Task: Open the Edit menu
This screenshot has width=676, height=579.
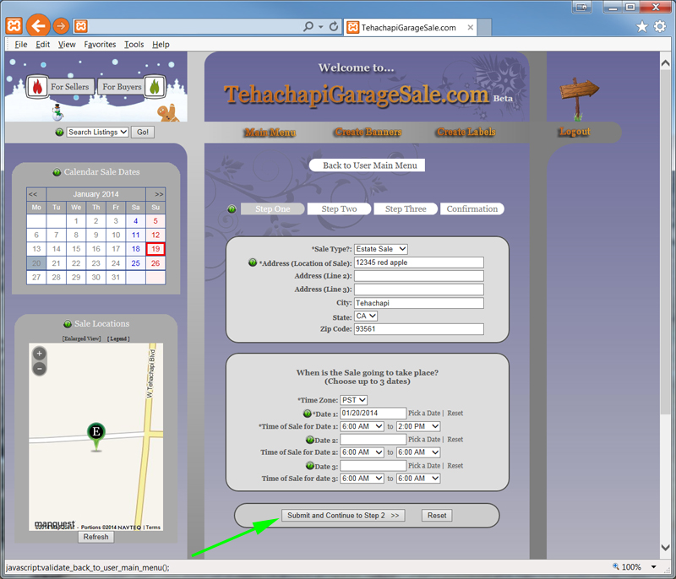Action: (43, 45)
